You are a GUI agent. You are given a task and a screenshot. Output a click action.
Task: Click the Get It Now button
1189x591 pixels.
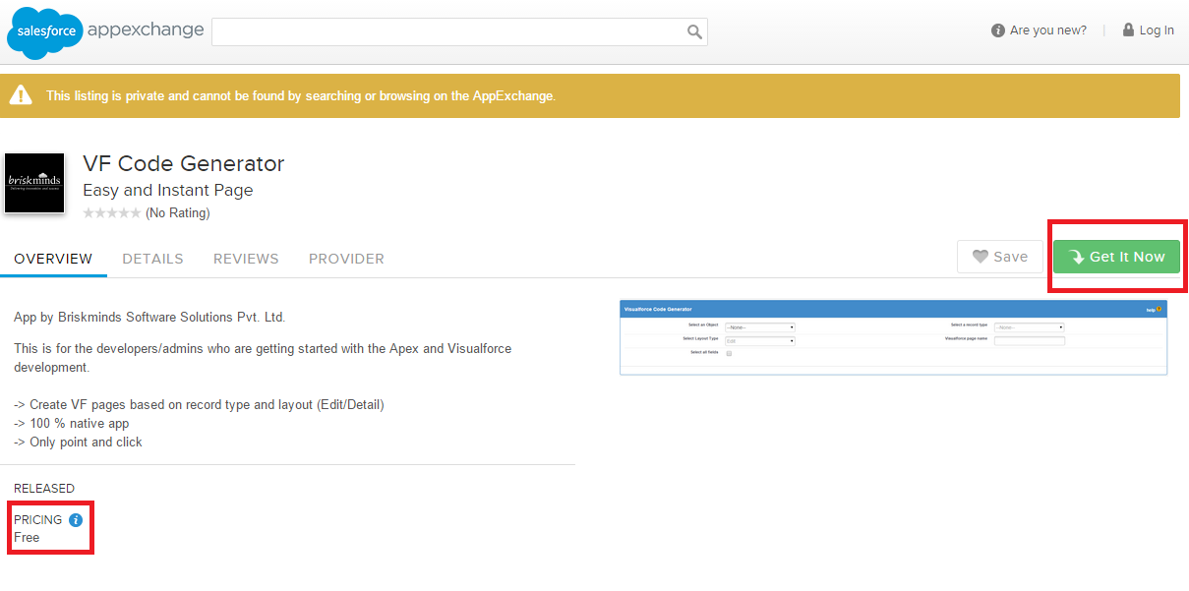point(1116,256)
